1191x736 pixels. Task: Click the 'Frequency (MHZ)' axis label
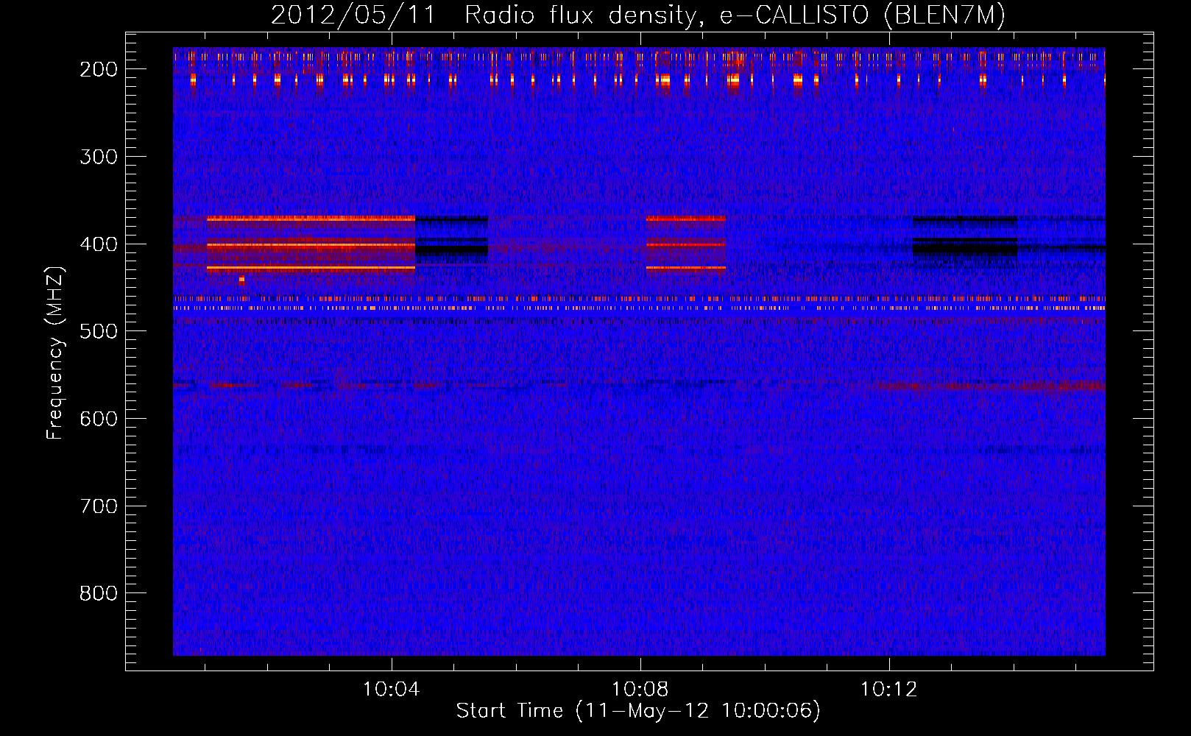[55, 353]
